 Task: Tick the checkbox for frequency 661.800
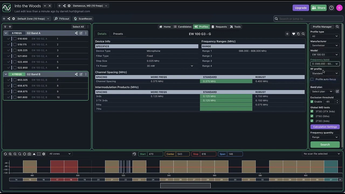pos(15,97)
